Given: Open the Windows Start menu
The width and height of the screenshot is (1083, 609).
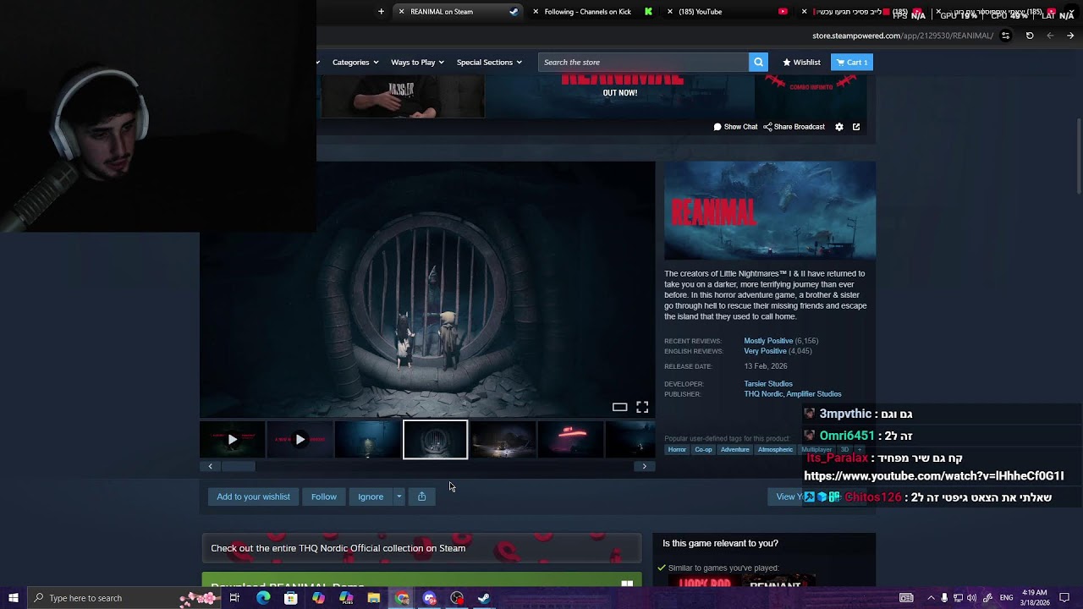Looking at the screenshot, I should point(13,598).
